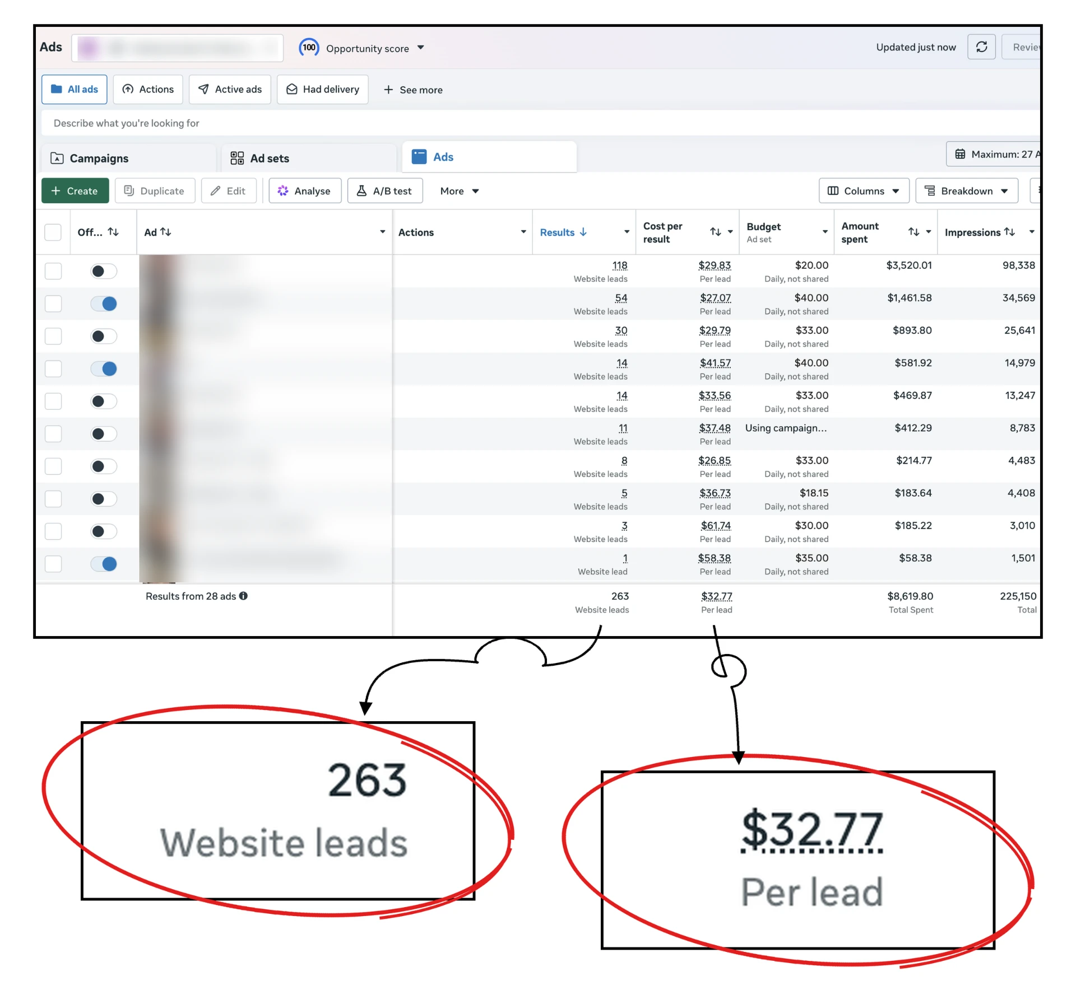1076x981 pixels.
Task: Click the 'Describe what you're looking for' search field
Action: [541, 123]
